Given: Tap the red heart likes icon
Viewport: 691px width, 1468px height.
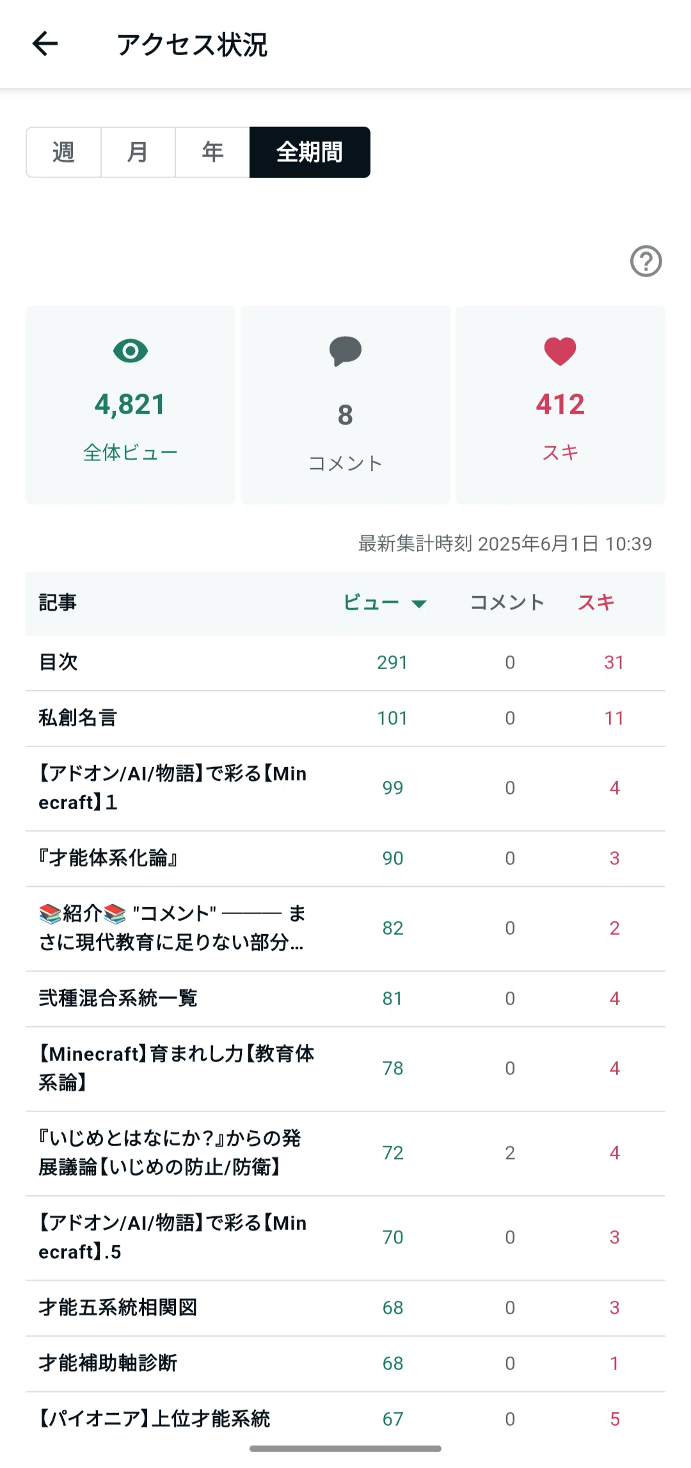Looking at the screenshot, I should (x=560, y=351).
